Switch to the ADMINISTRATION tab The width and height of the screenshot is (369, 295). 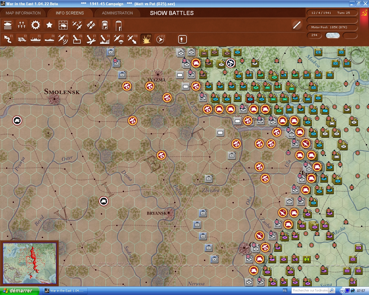(117, 13)
